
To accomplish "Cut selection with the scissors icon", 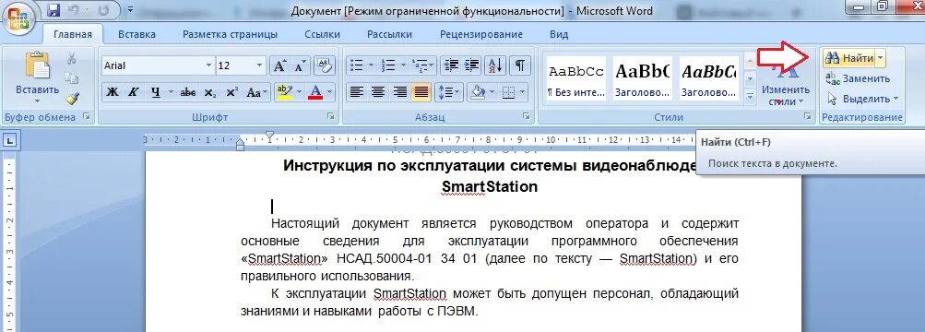I will tap(72, 58).
